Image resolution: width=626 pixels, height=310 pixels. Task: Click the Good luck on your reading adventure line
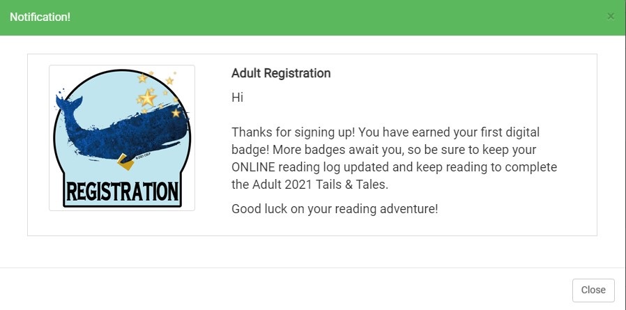tap(335, 209)
